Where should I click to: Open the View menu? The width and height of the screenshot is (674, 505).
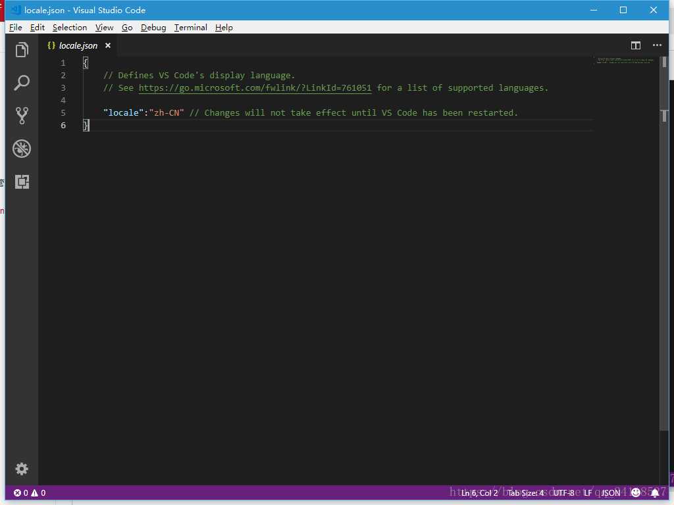pyautogui.click(x=105, y=28)
